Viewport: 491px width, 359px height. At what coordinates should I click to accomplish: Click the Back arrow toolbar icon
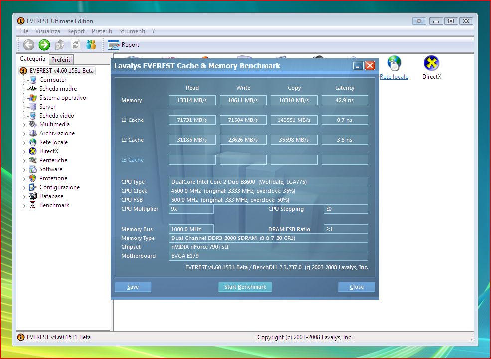(x=29, y=45)
